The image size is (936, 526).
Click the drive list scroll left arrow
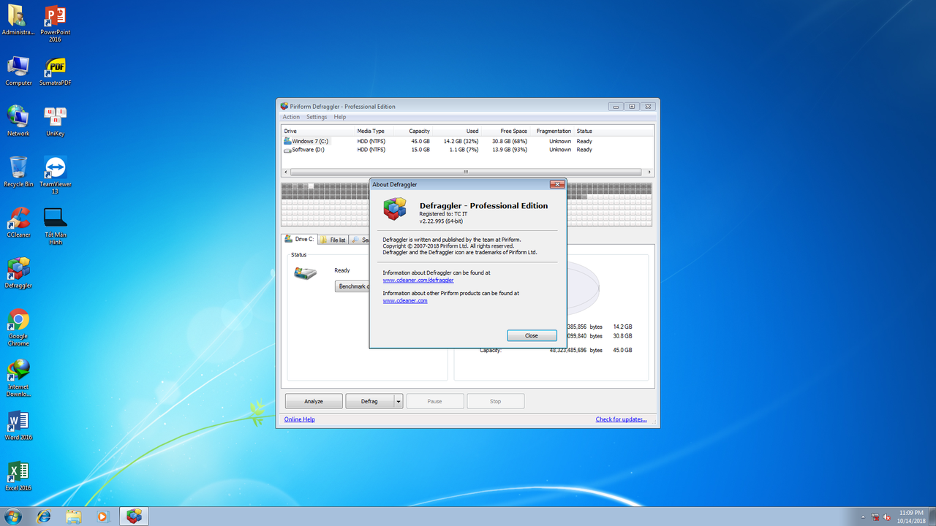tap(286, 172)
